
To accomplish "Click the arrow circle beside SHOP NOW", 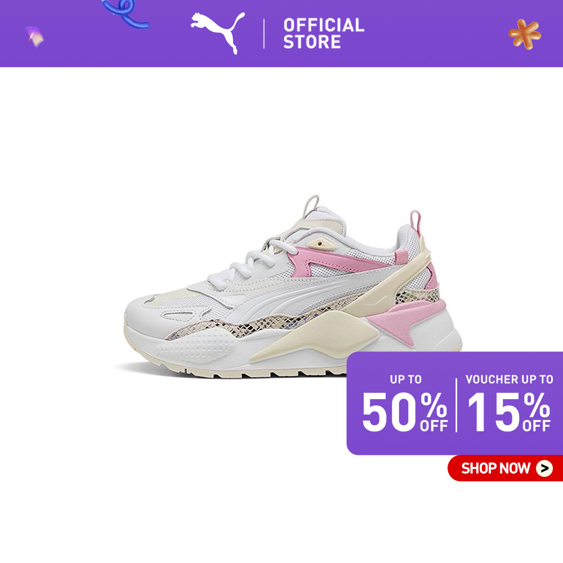I will point(544,468).
